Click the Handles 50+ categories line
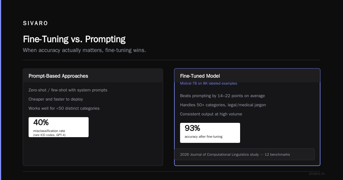The height and width of the screenshot is (180, 343). (x=223, y=105)
